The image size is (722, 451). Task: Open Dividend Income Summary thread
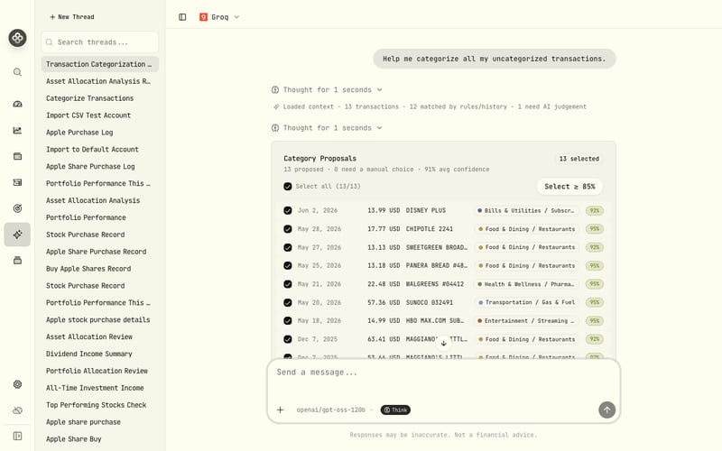(x=99, y=354)
